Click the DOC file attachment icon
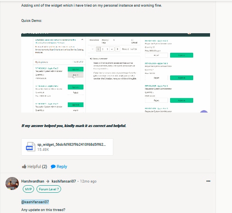This screenshot has height=213, width=232. coord(31,147)
